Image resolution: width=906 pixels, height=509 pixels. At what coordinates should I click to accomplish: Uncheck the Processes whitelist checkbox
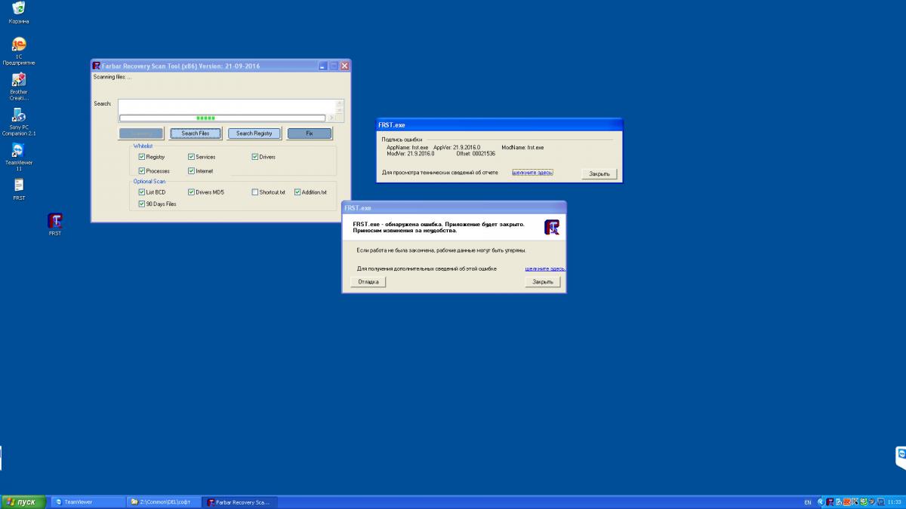click(x=141, y=171)
